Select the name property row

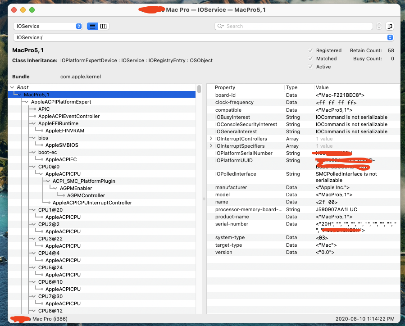[x=304, y=202]
